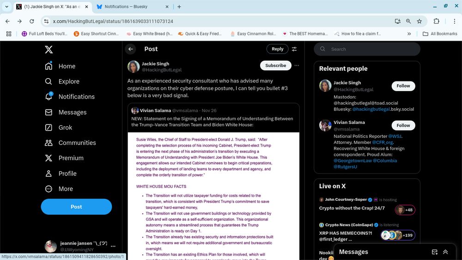Follow Jackie Singh in Relevant people

coord(403,86)
